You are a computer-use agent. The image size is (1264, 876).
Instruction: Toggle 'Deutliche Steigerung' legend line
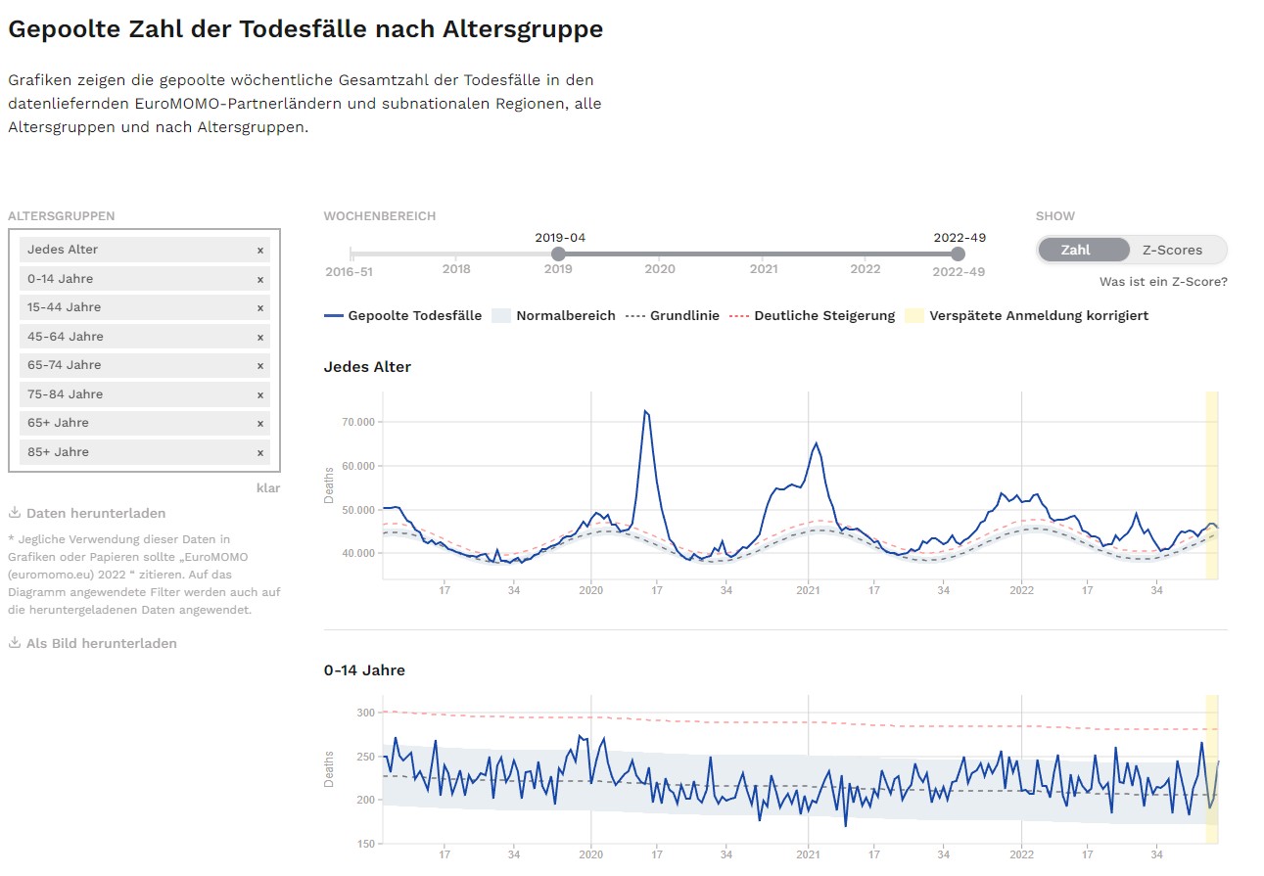pyautogui.click(x=811, y=316)
